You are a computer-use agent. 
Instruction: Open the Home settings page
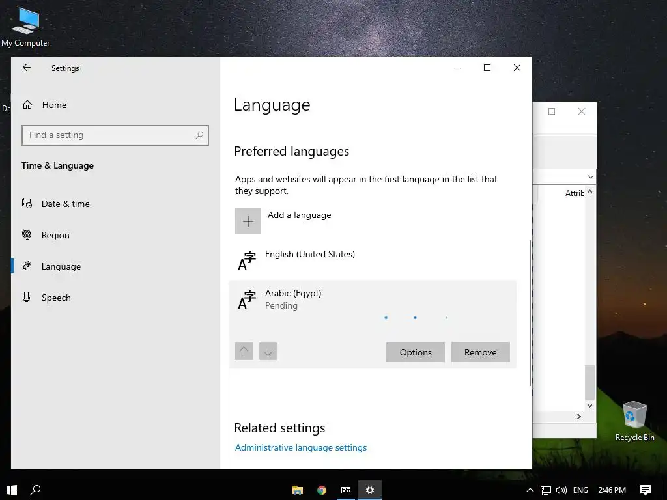pos(54,105)
